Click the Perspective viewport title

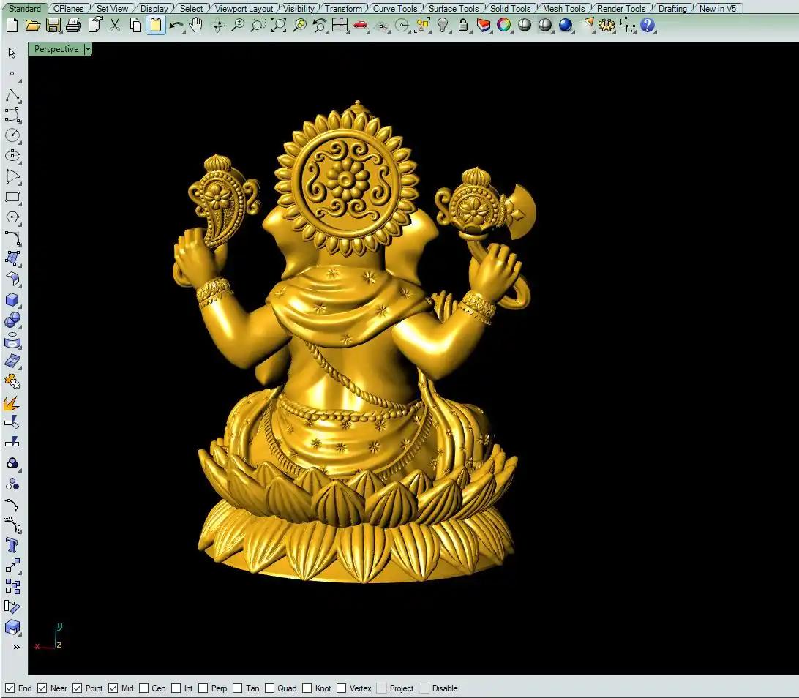(x=56, y=49)
